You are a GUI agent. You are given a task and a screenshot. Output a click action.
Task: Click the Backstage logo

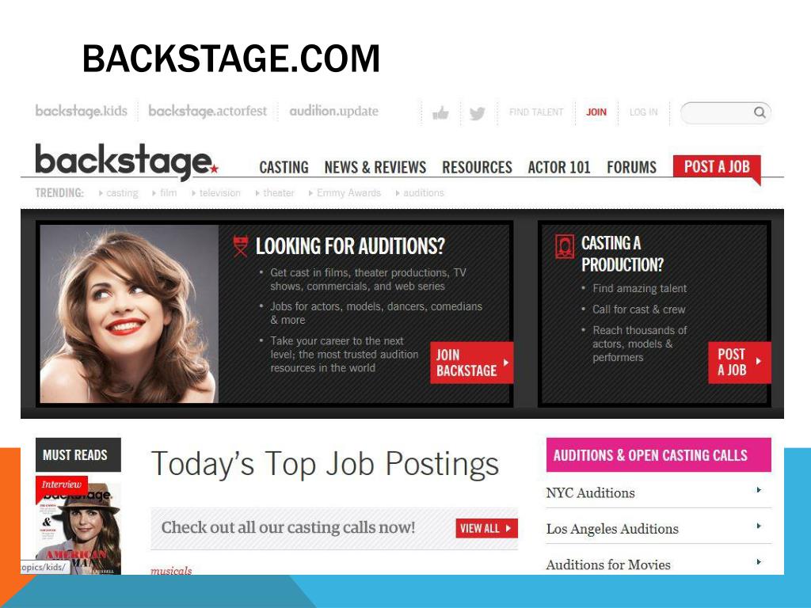[127, 161]
